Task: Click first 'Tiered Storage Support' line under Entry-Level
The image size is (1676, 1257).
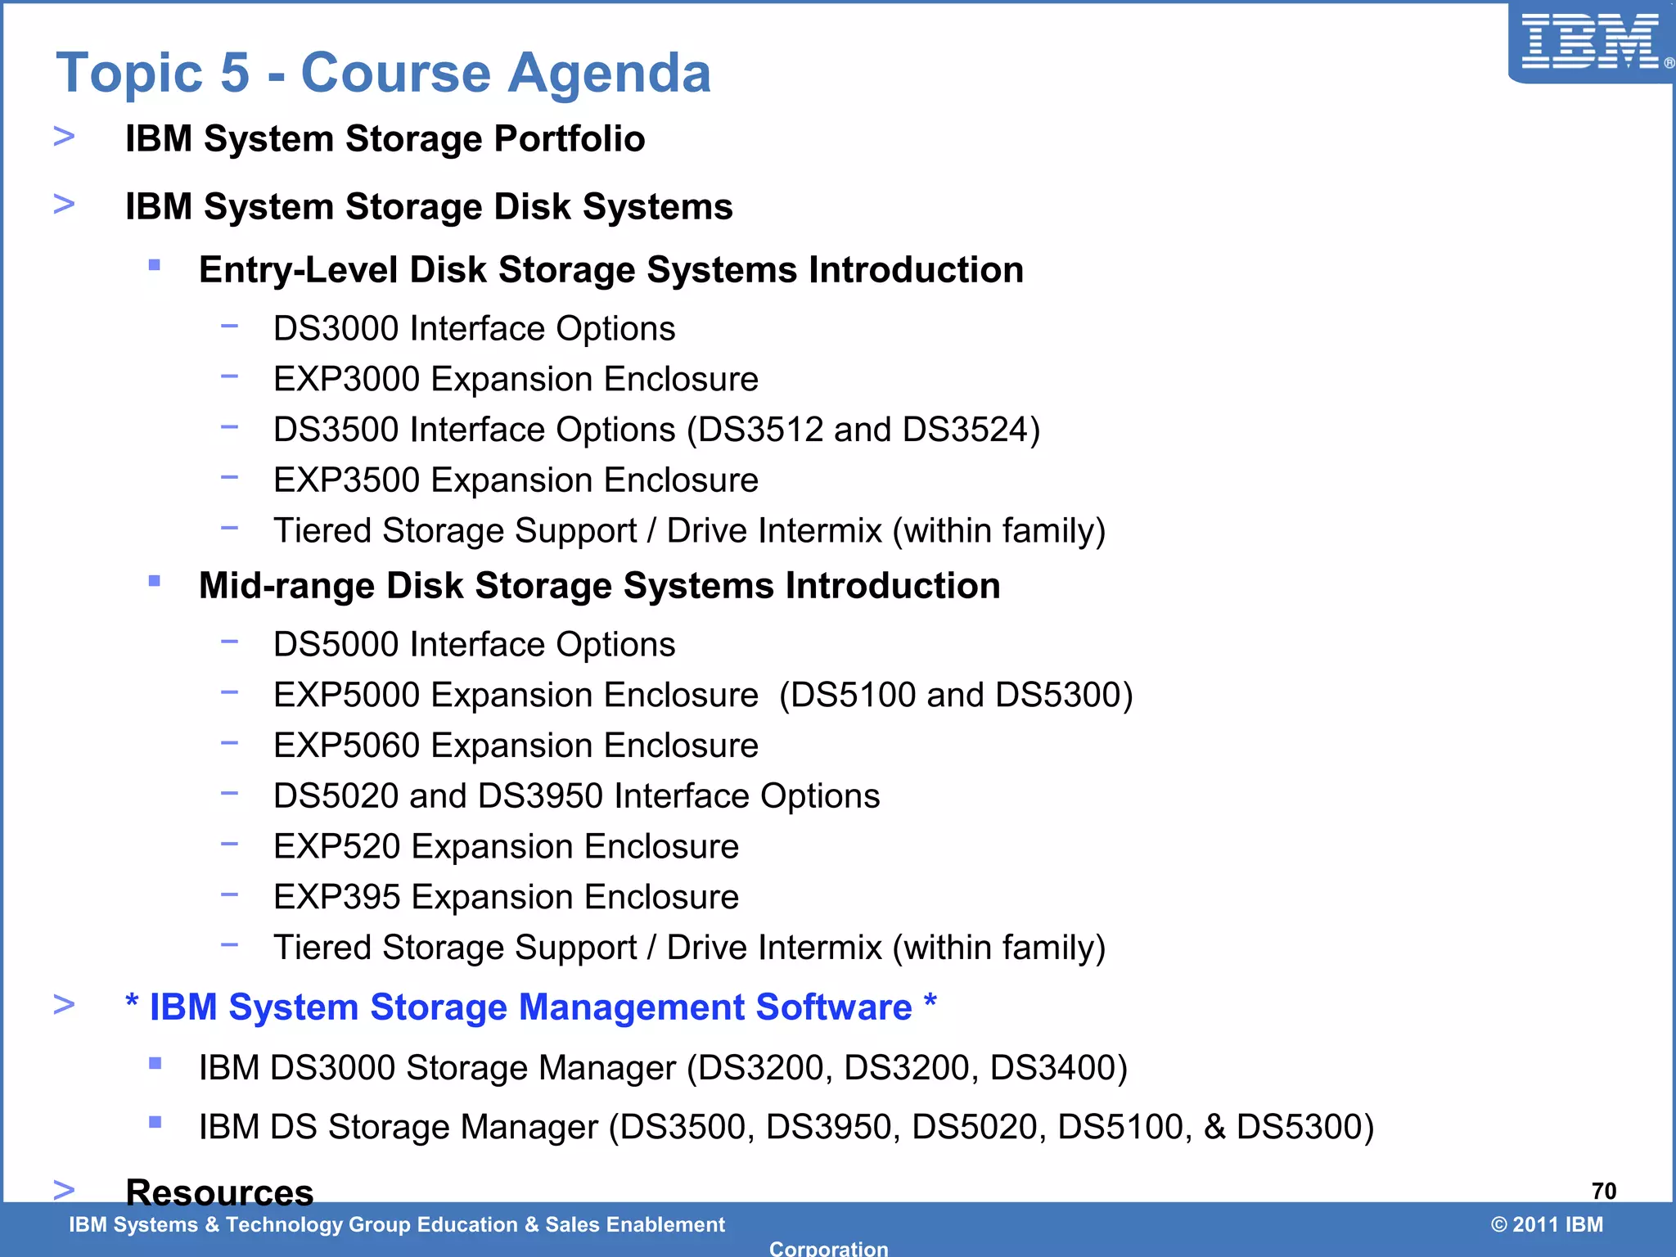Action: [x=690, y=531]
